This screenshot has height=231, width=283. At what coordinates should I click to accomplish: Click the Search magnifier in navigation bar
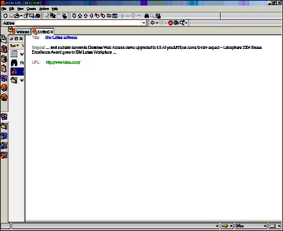click(x=182, y=23)
